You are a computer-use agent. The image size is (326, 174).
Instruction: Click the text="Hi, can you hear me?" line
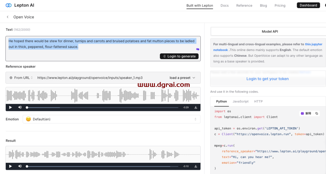tap(248, 157)
